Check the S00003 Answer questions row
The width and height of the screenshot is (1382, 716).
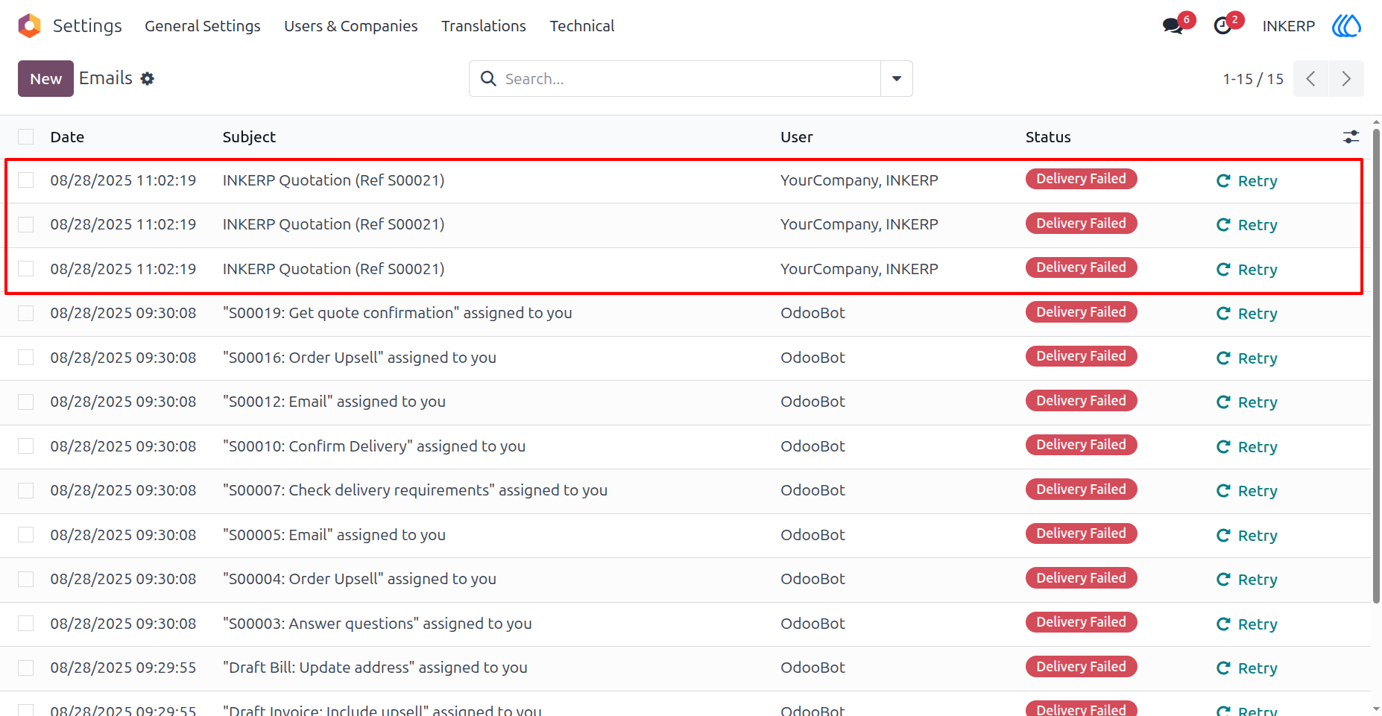pyautogui.click(x=26, y=624)
